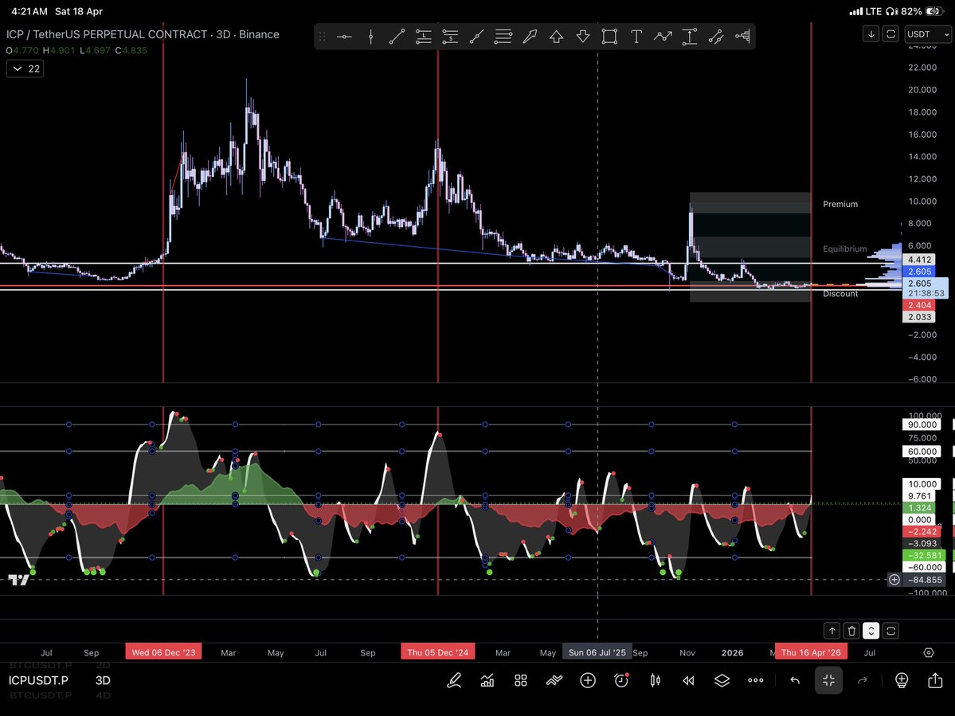
Task: Open candlestick chart type selector
Action: [656, 680]
